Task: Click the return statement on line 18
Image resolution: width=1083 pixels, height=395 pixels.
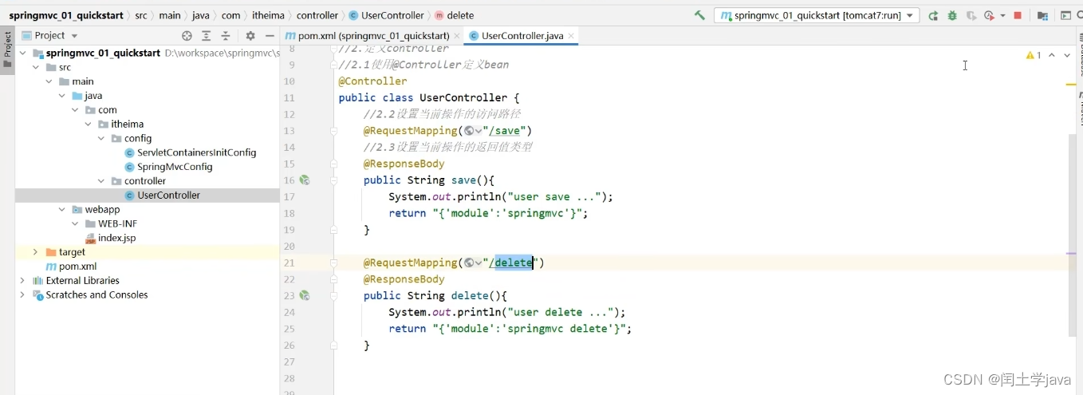Action: (x=488, y=213)
